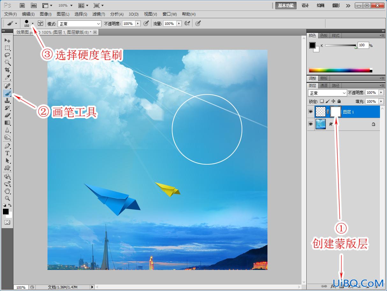Open layer panel 不透明度 slider arrow
The width and height of the screenshot is (387, 291).
coord(381,93)
